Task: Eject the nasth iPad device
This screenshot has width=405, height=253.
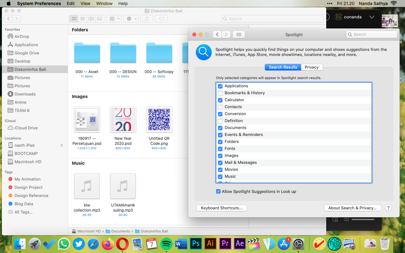Action: pyautogui.click(x=62, y=145)
